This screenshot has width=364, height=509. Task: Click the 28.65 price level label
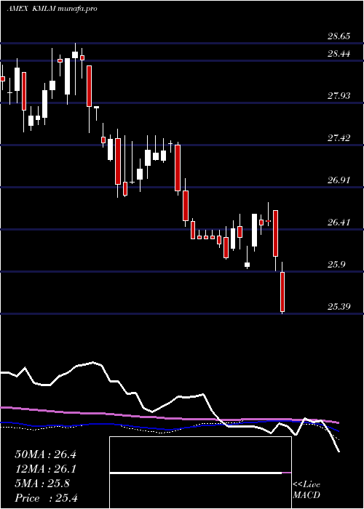339,36
